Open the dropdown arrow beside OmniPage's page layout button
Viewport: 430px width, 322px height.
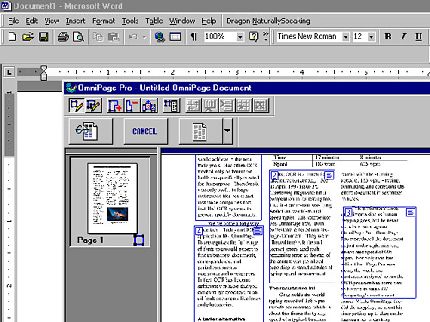tap(227, 131)
